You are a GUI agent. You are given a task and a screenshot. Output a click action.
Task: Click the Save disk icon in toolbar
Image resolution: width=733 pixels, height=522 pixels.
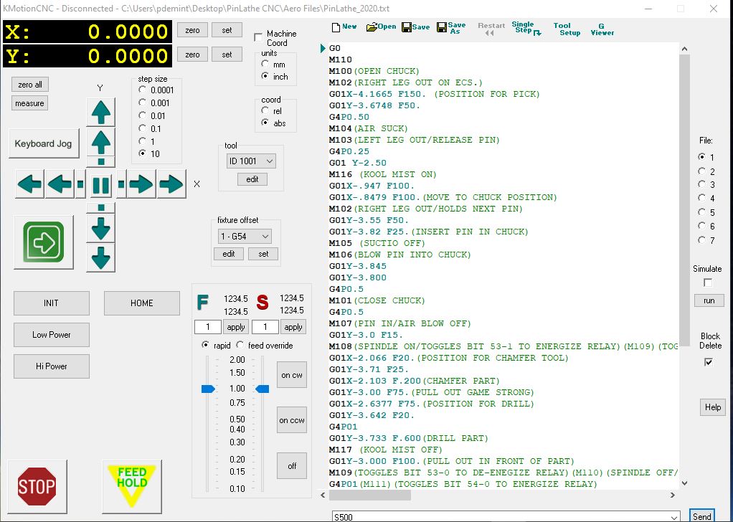point(416,27)
